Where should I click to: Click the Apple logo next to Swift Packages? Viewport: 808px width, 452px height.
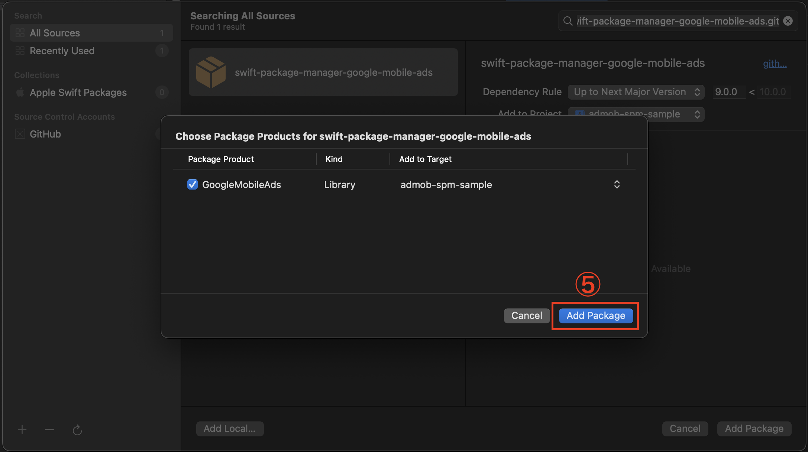[20, 92]
